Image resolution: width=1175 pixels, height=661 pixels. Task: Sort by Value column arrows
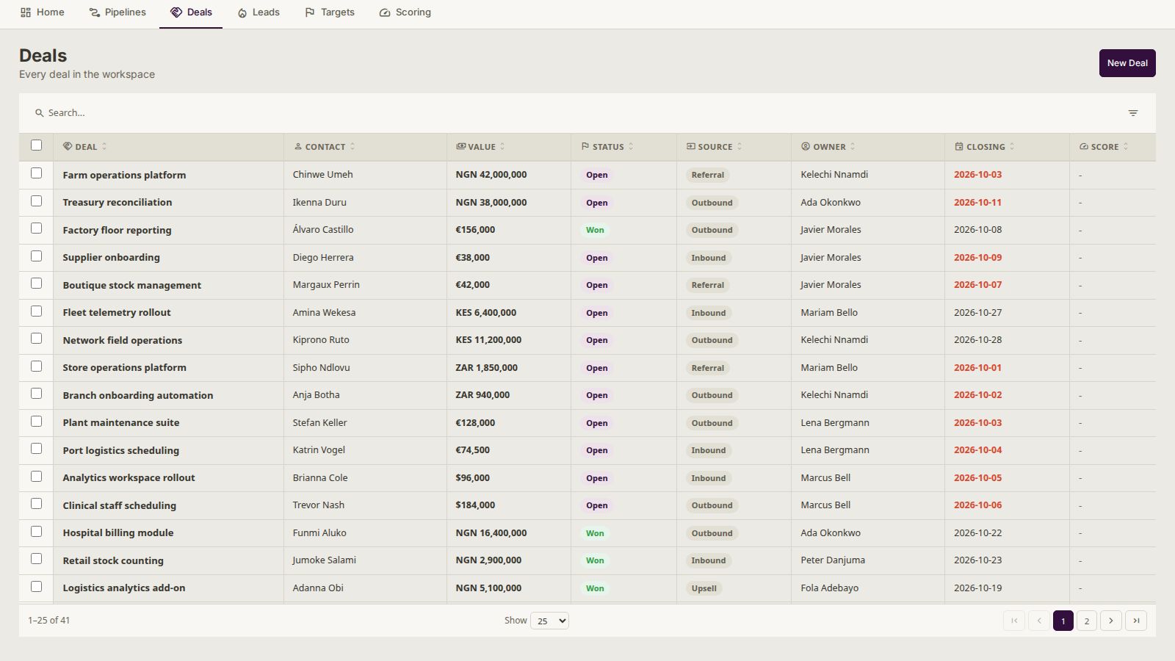click(502, 147)
